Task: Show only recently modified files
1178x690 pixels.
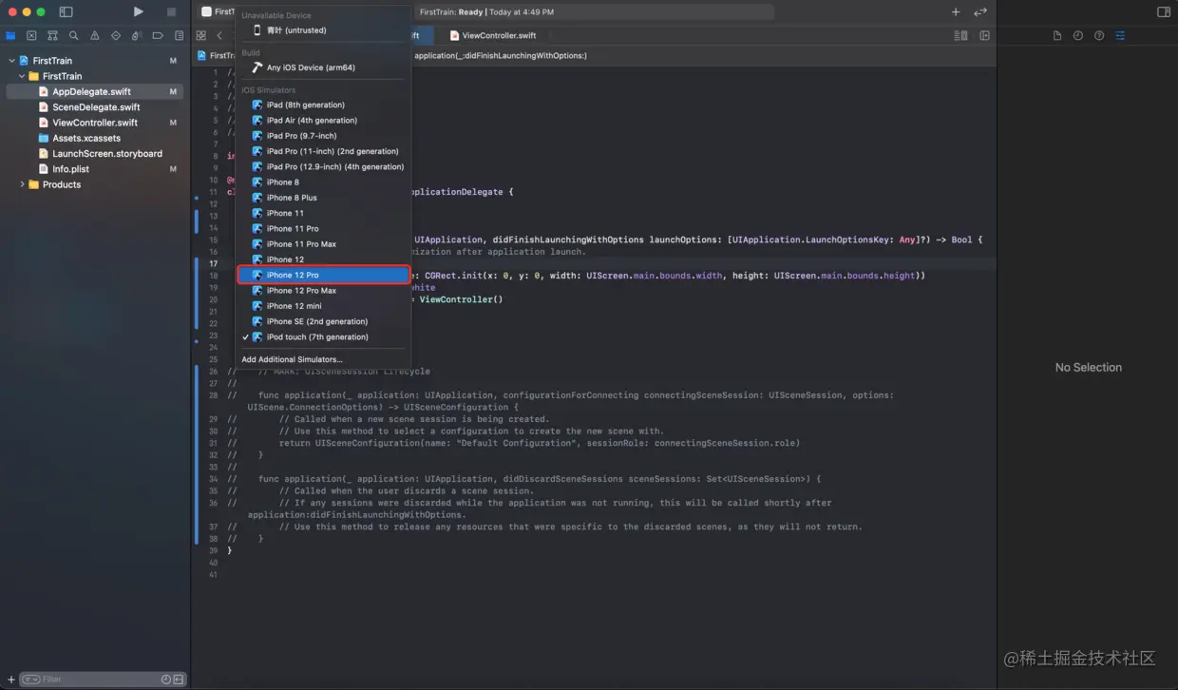Action: click(x=166, y=679)
